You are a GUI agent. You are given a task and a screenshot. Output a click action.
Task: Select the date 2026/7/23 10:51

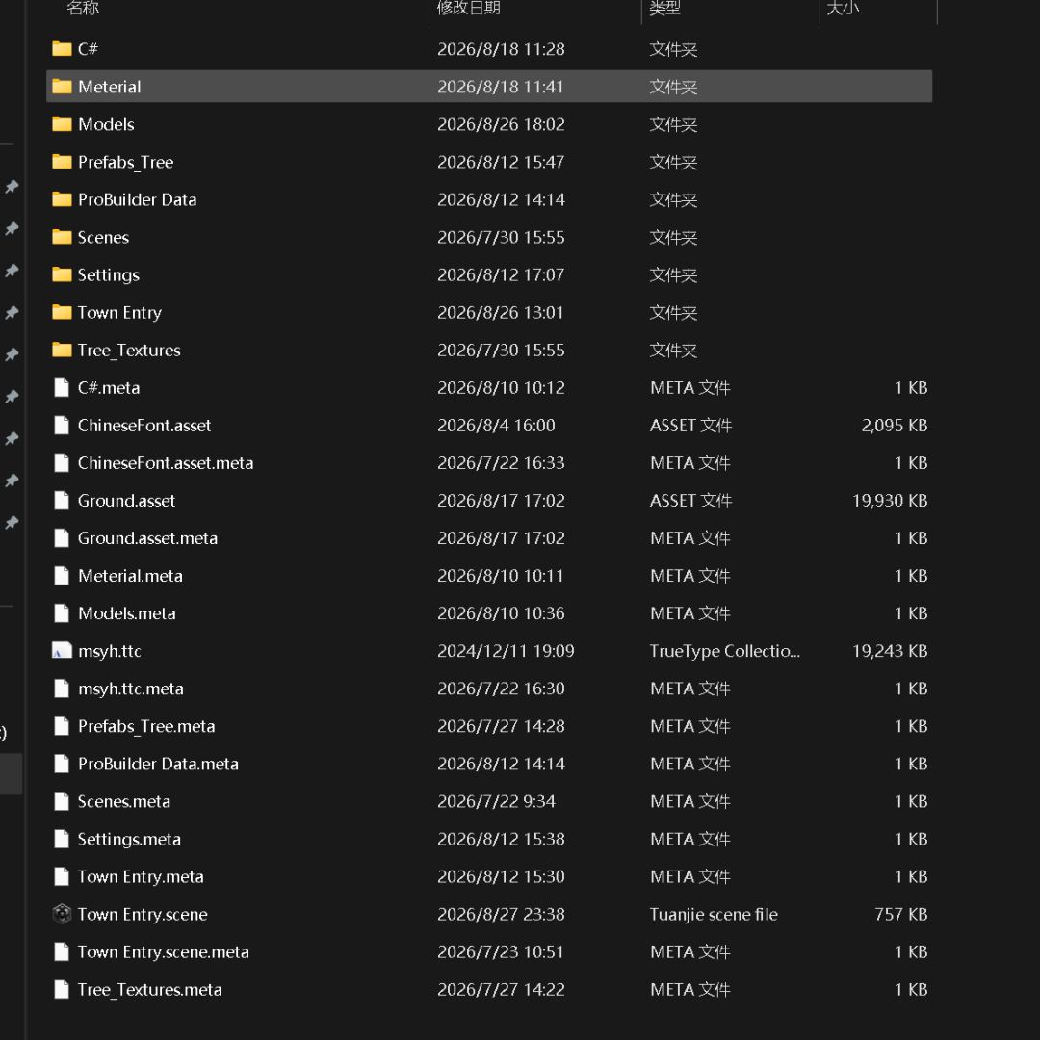(501, 951)
